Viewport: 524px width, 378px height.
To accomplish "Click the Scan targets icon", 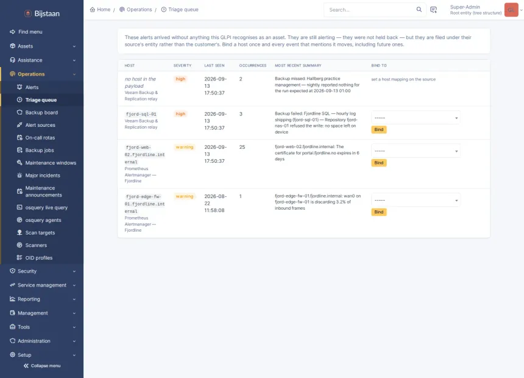I will (x=19, y=232).
